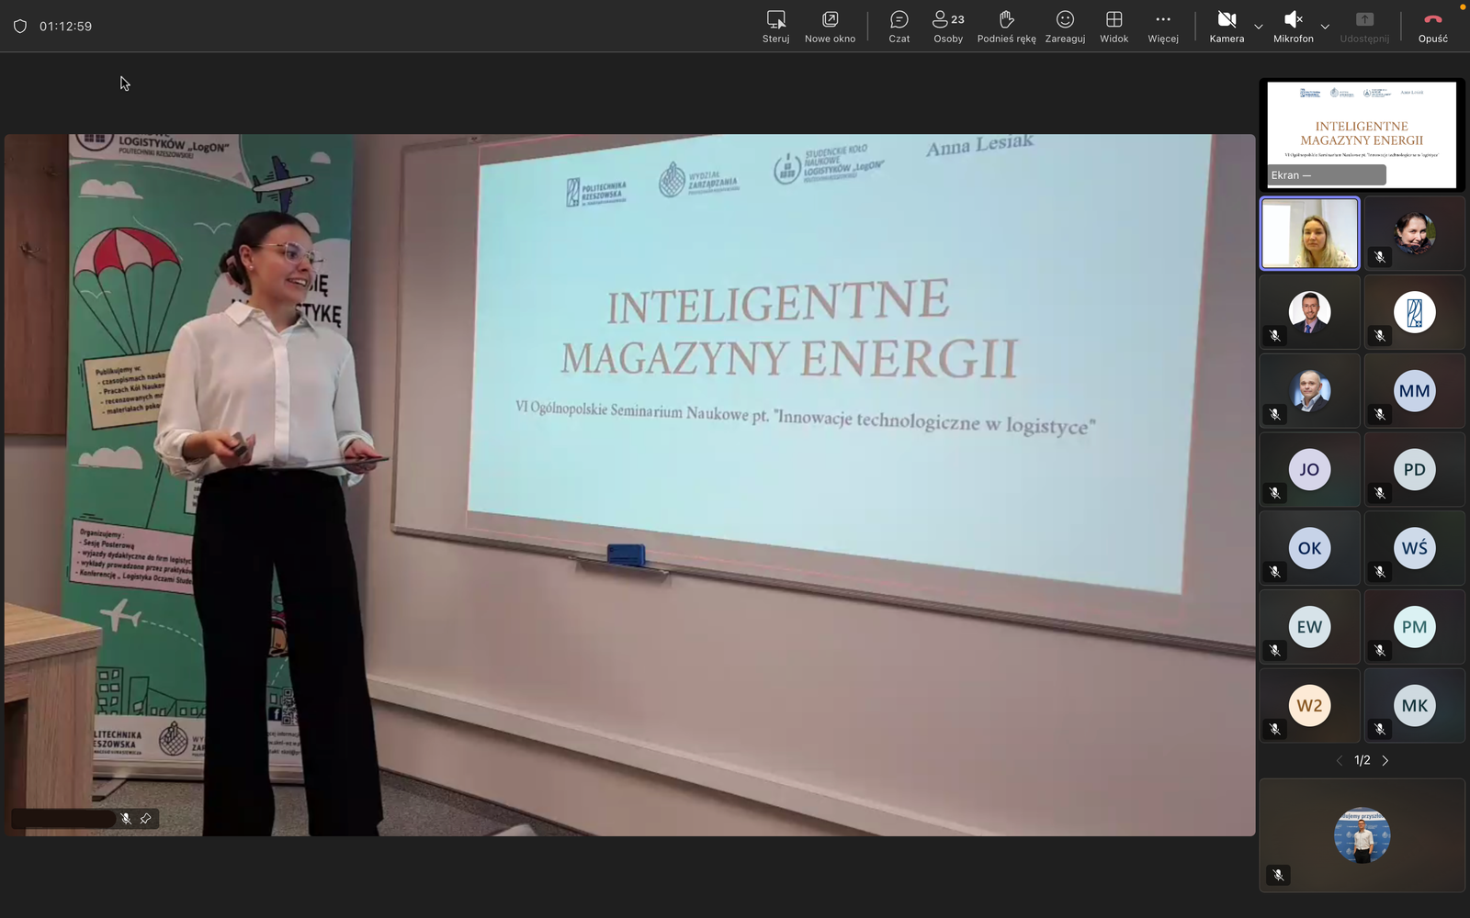Viewport: 1470px width, 918px height.
Task: Select the MM participant tile
Action: point(1414,391)
